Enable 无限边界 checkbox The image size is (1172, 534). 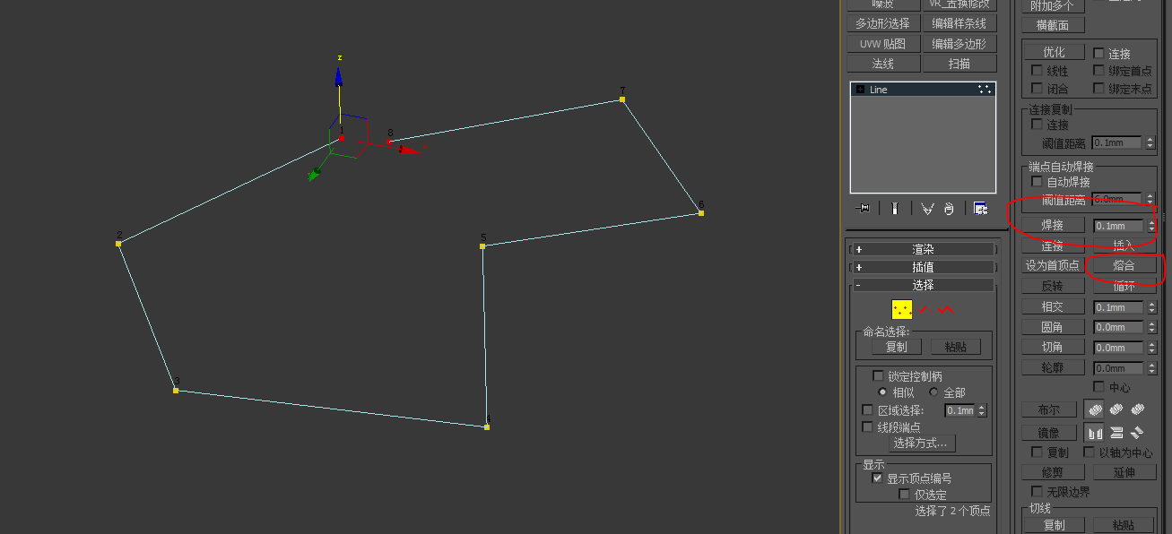click(1037, 491)
